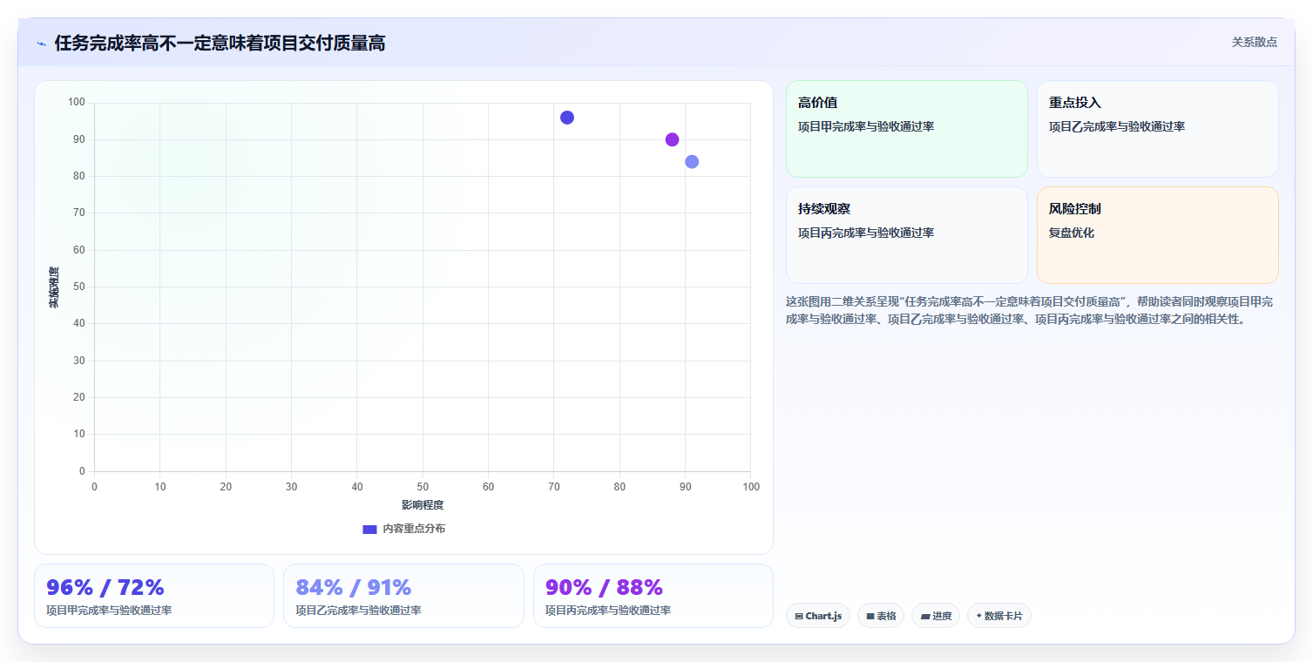This screenshot has width=1313, height=662.
Task: Click the x-axis tick label 50
Action: click(x=423, y=486)
